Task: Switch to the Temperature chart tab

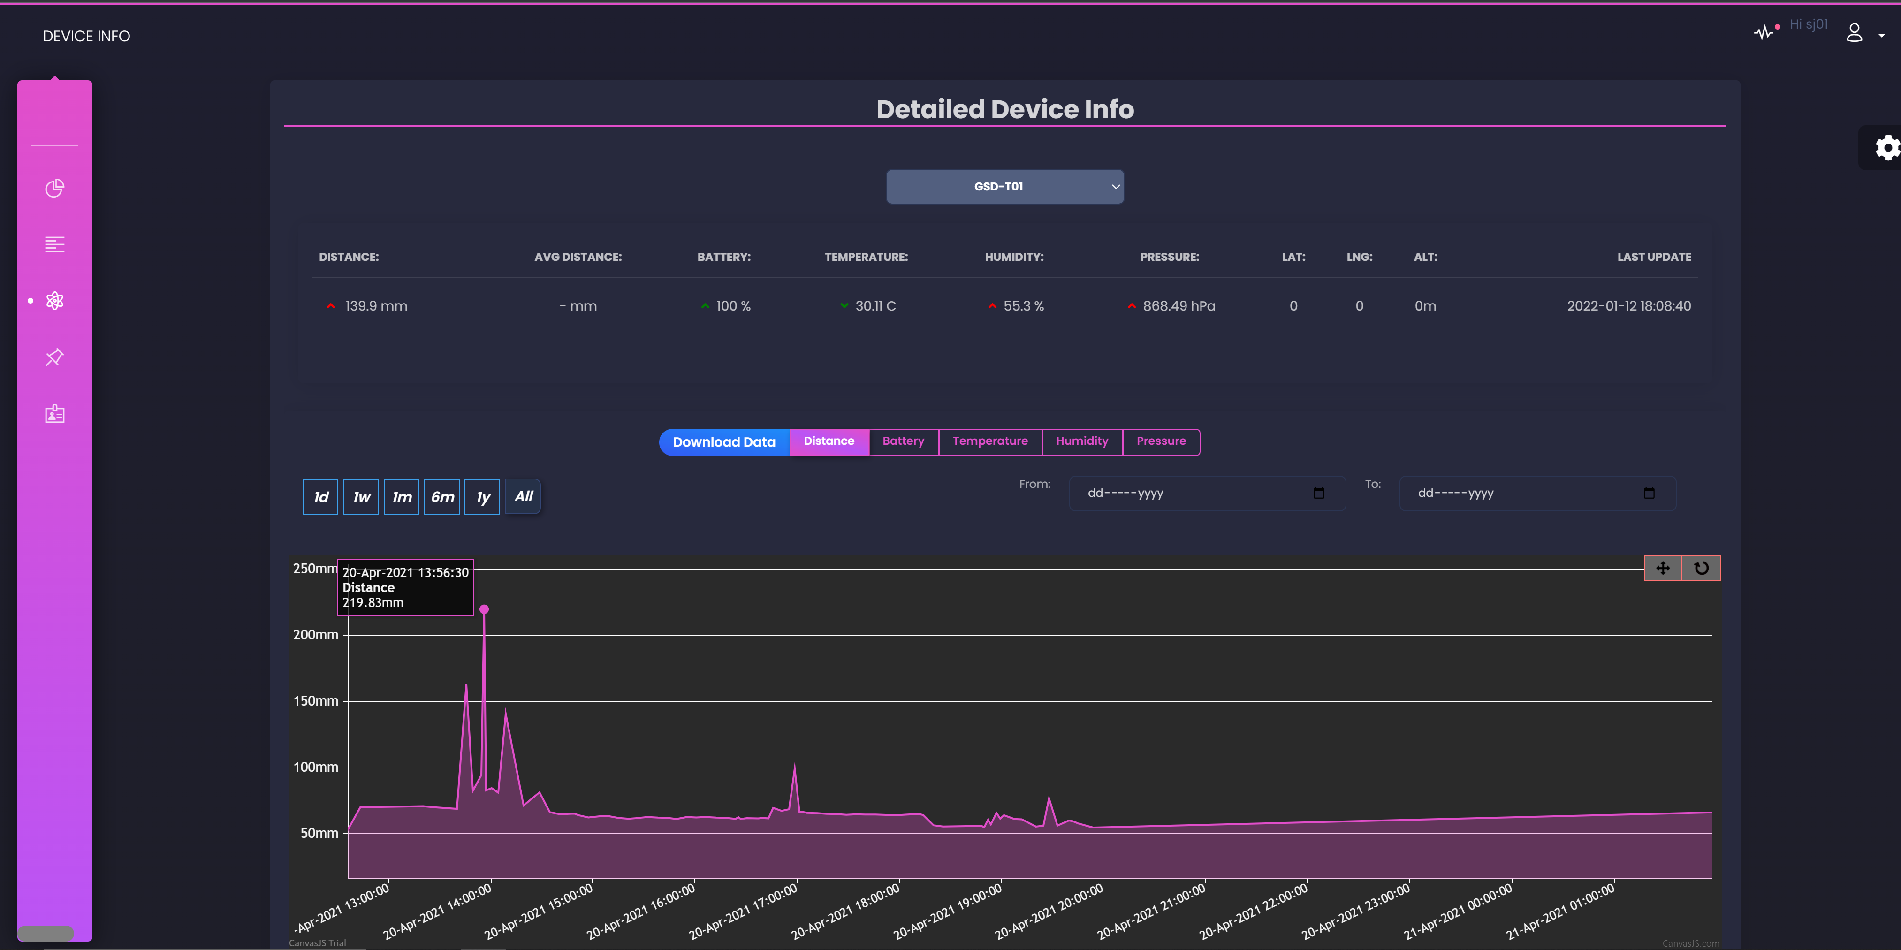Action: 989,441
